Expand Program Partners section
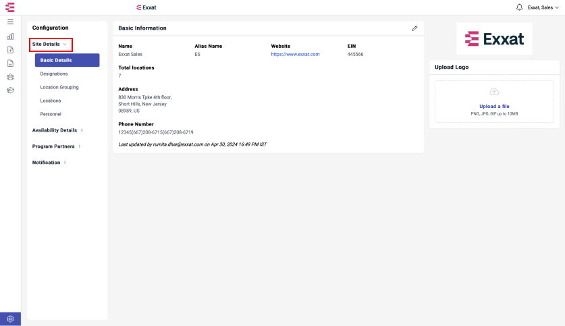Screen dimensions: 565x326 tap(57, 146)
